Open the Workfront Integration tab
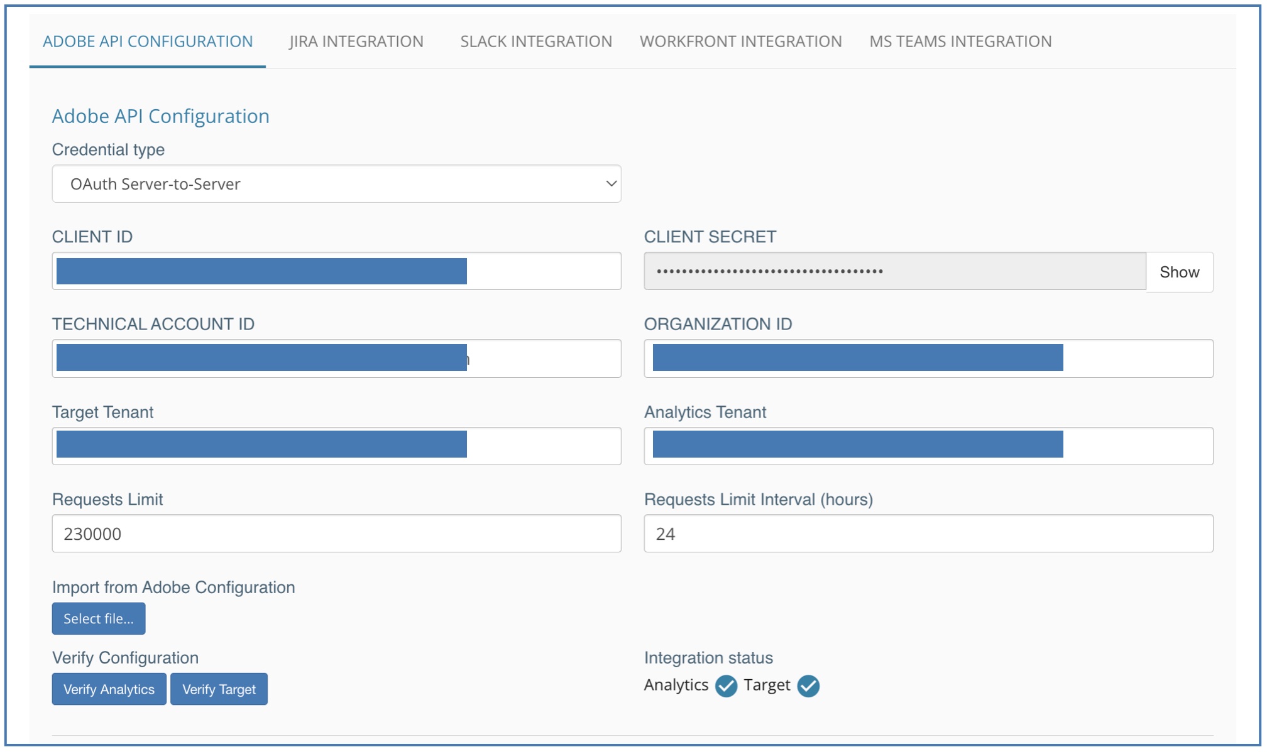The width and height of the screenshot is (1267, 752). pos(740,41)
